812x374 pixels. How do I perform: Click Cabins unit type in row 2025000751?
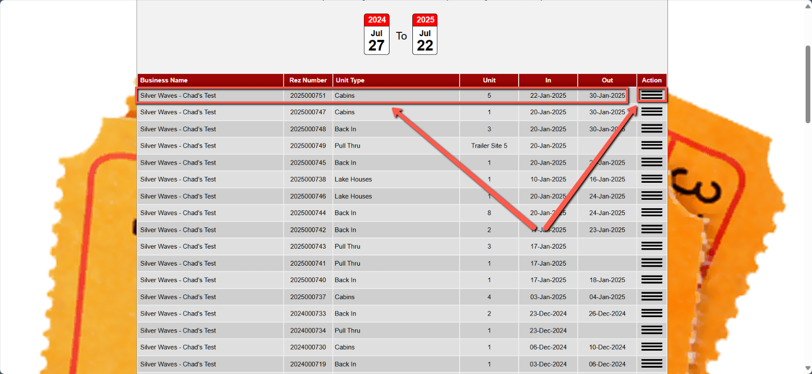[x=344, y=96]
